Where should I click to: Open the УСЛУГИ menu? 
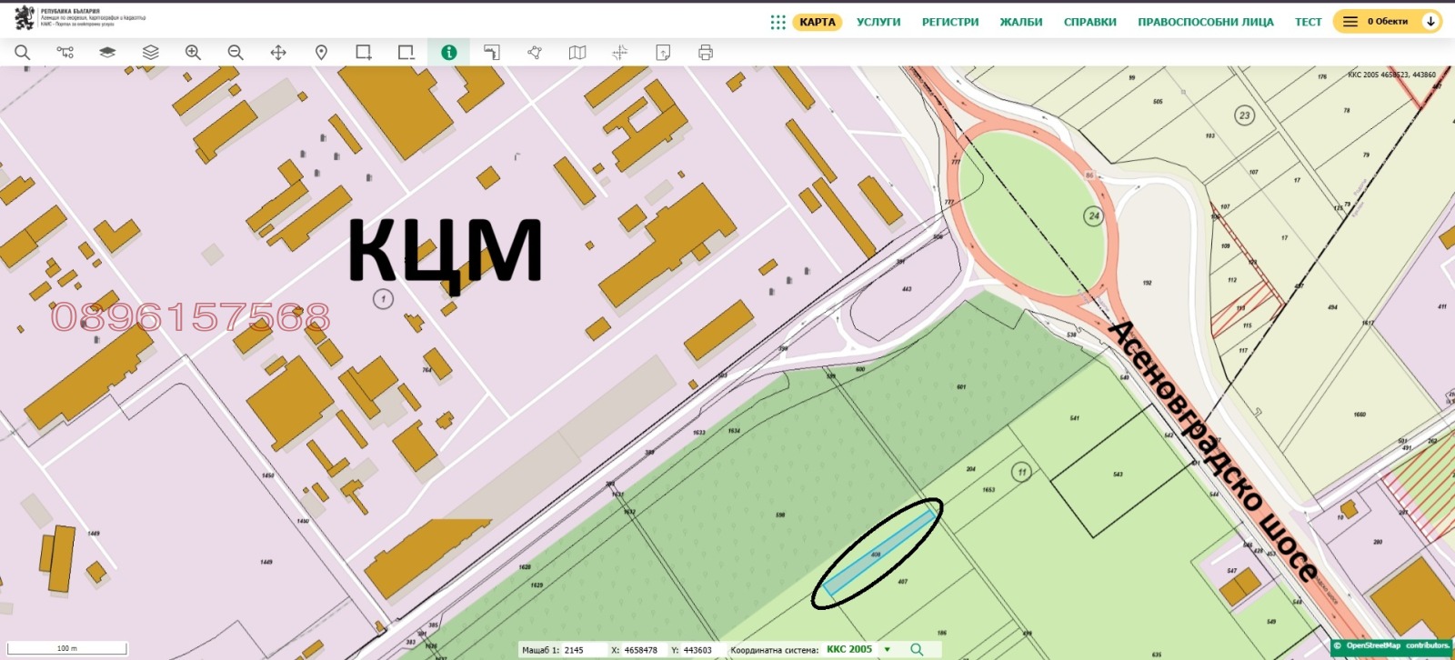878,22
